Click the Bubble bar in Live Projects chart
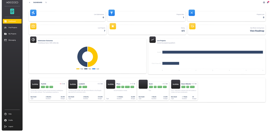Screen dimensions: 271x135 click(x=213, y=52)
